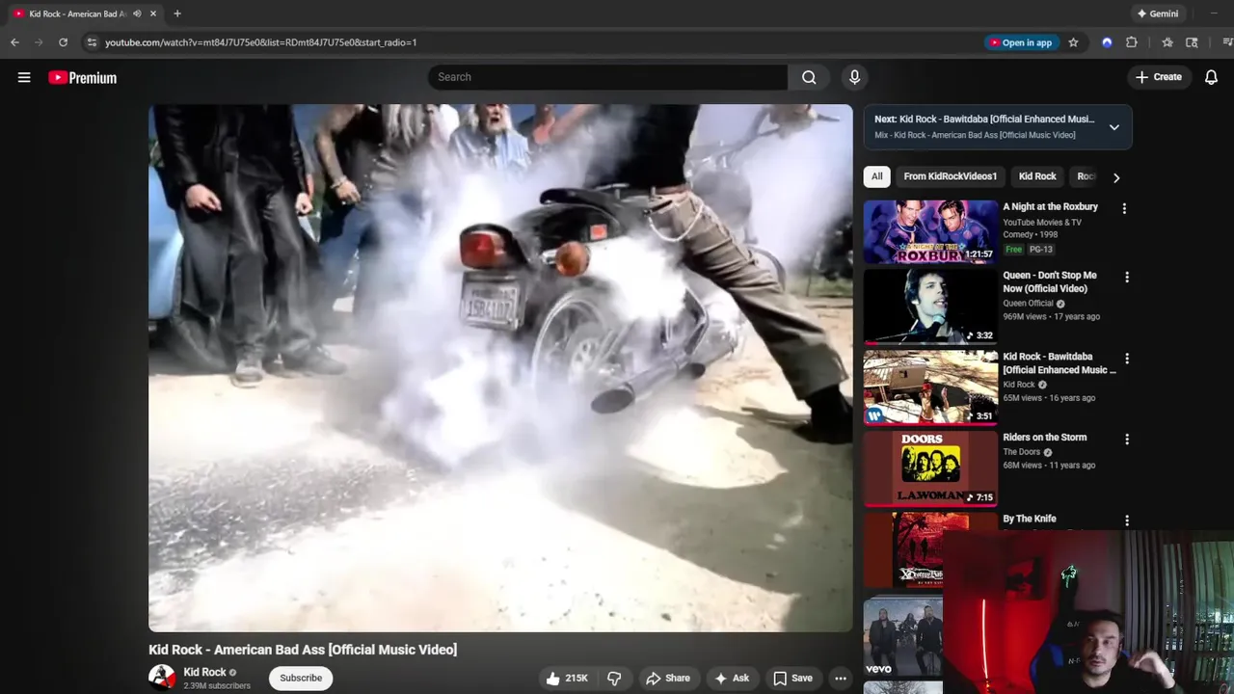Image resolution: width=1234 pixels, height=694 pixels.
Task: Open Queen Official channel link
Action: coord(1028,304)
